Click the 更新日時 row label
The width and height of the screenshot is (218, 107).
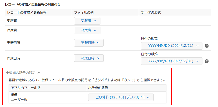[14, 43]
